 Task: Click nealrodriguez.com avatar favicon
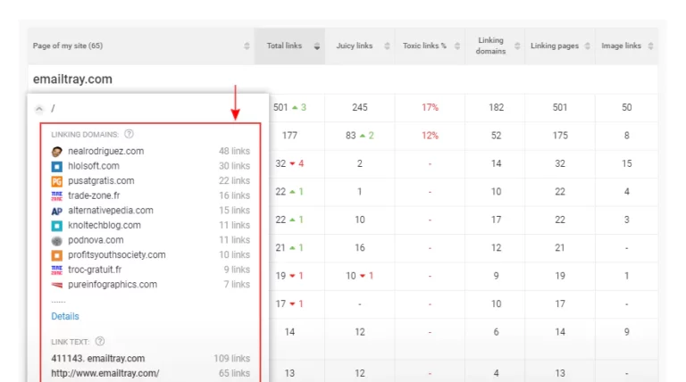coord(57,152)
